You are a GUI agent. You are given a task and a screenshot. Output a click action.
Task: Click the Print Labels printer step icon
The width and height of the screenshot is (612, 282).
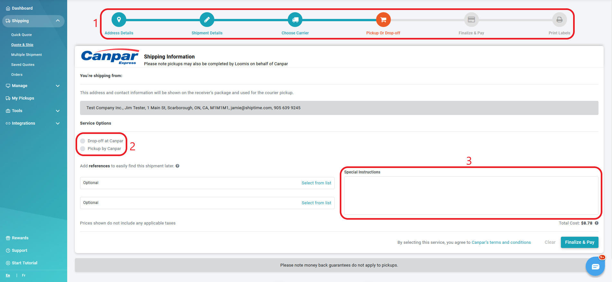click(x=559, y=20)
